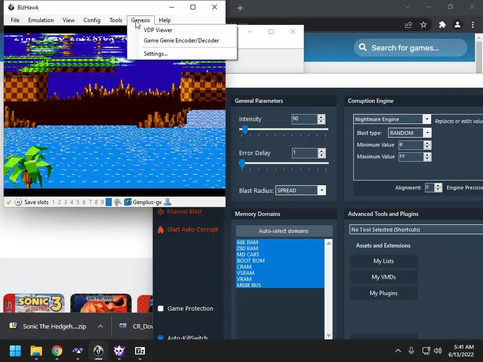Screen dimensions: 483x362
Task: Click the Genplus-gx core icon
Action: pyautogui.click(x=127, y=202)
